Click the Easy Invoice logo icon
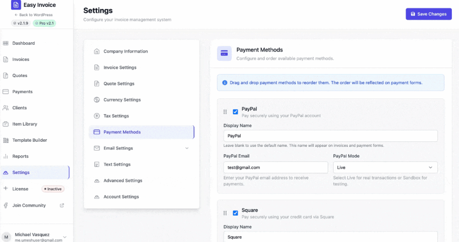This screenshot has width=459, height=242. click(16, 5)
